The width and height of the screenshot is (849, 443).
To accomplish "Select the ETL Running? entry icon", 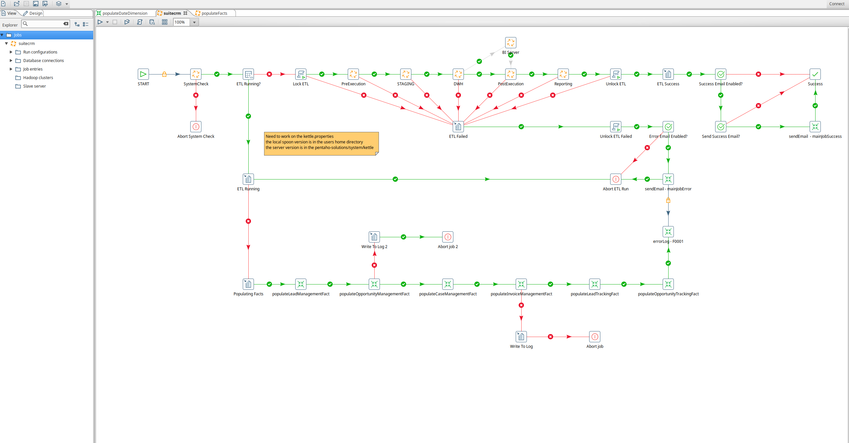I will click(x=248, y=74).
